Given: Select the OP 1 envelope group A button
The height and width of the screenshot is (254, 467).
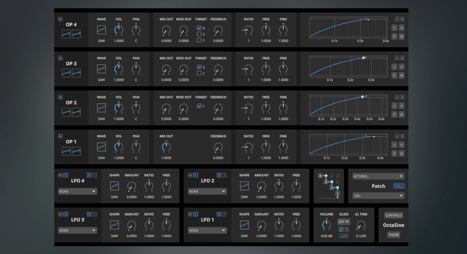Looking at the screenshot, I should click(x=397, y=136).
